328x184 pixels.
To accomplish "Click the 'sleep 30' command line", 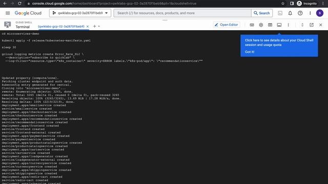I will (x=9, y=48).
